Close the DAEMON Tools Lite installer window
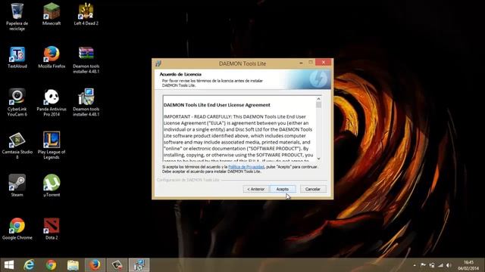 point(324,62)
